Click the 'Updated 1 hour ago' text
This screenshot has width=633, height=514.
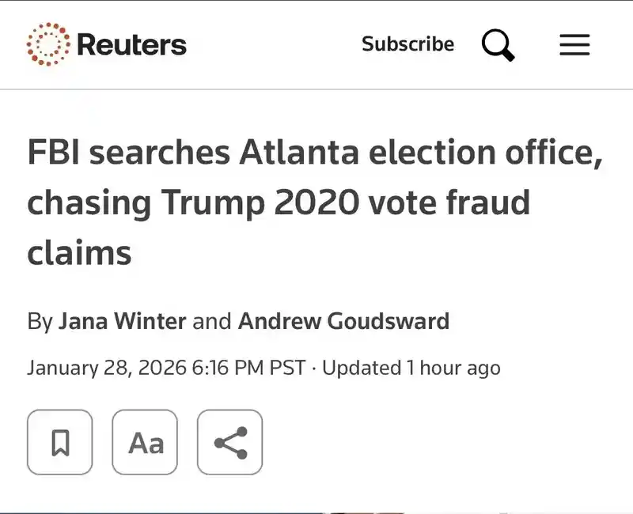411,368
